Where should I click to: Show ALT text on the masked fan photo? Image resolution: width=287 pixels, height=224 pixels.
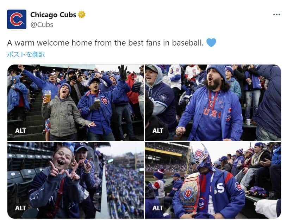(158, 208)
